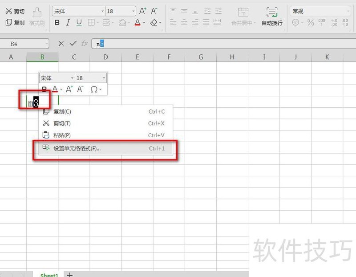Viewport: 356px width, 277px height.
Task: Click the Name Box showing B4
Action: [x=24, y=44]
